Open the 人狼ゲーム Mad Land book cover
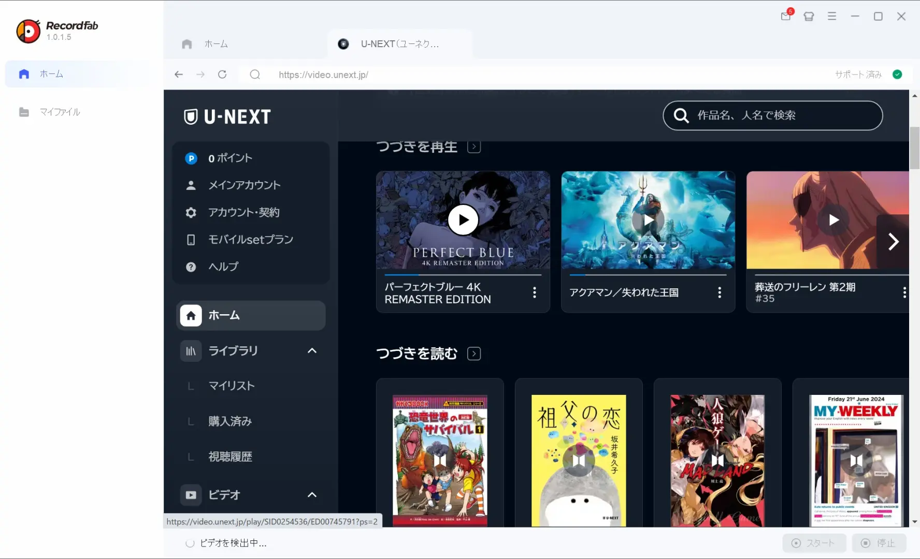 (x=717, y=461)
